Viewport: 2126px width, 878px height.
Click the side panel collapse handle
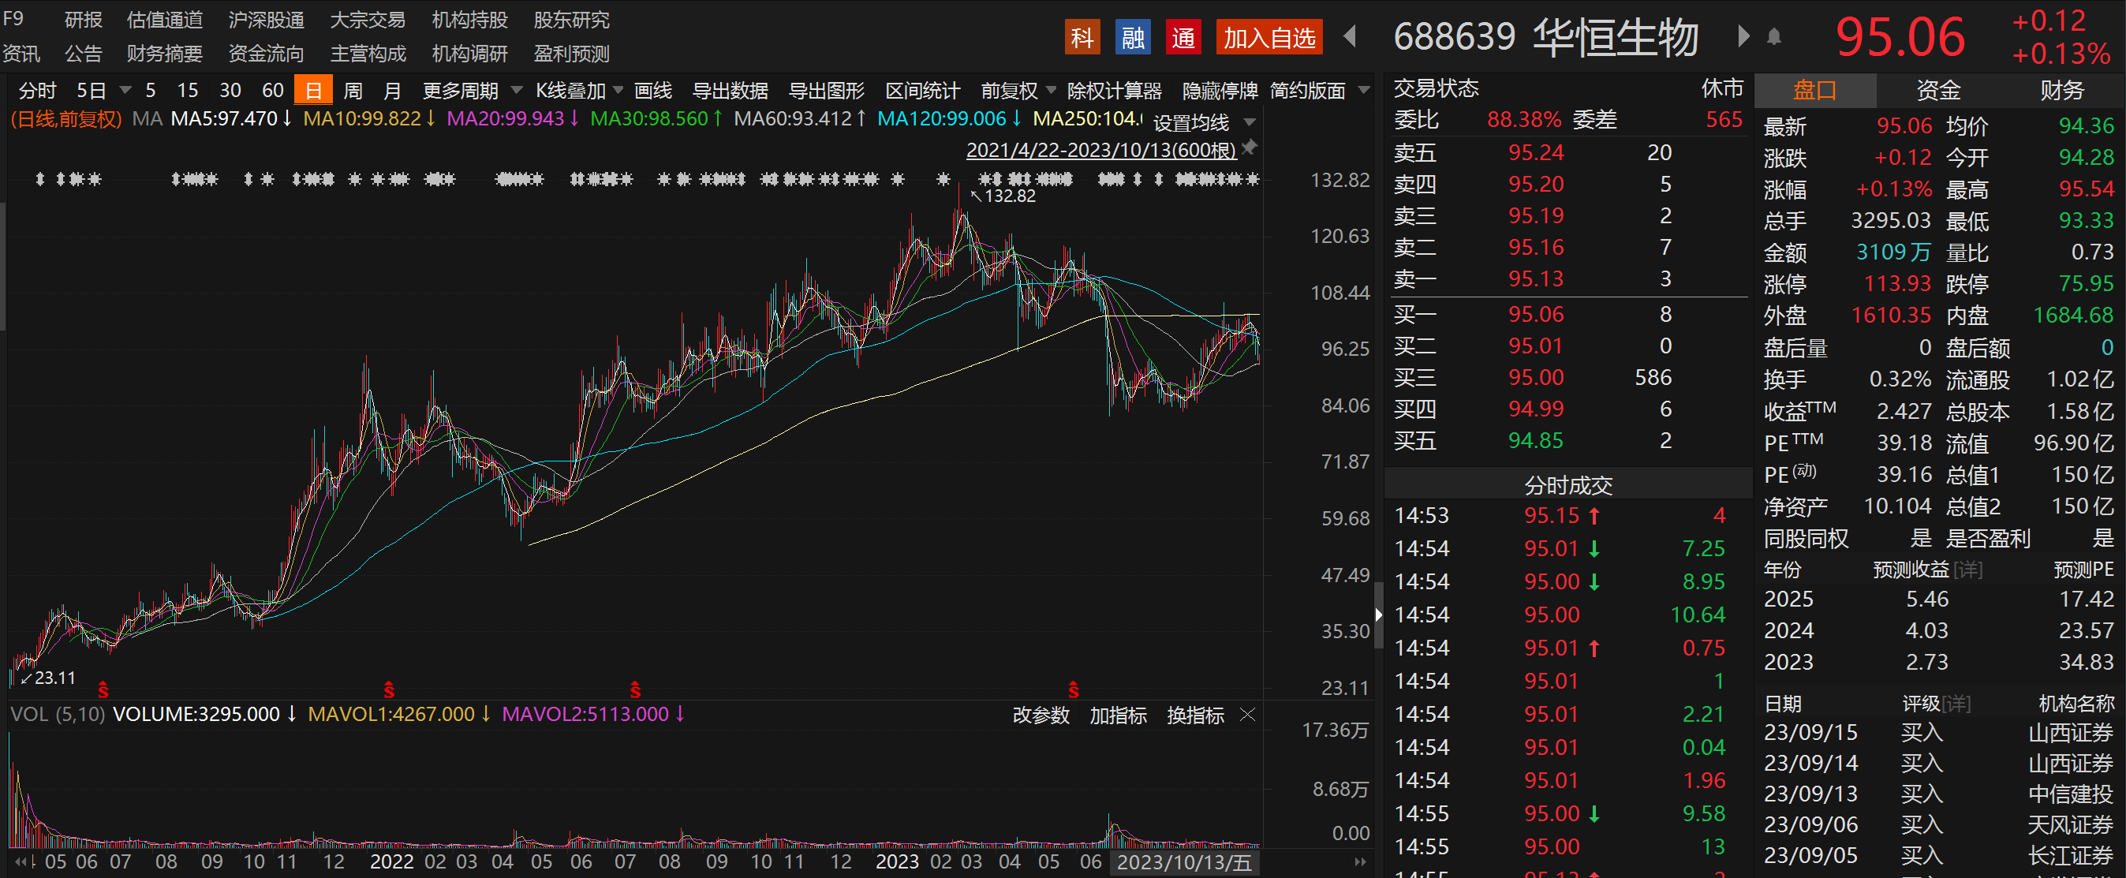1377,615
